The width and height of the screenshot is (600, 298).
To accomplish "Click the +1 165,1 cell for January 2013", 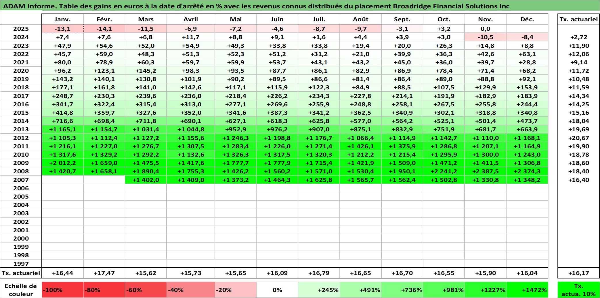I will pyautogui.click(x=63, y=129).
